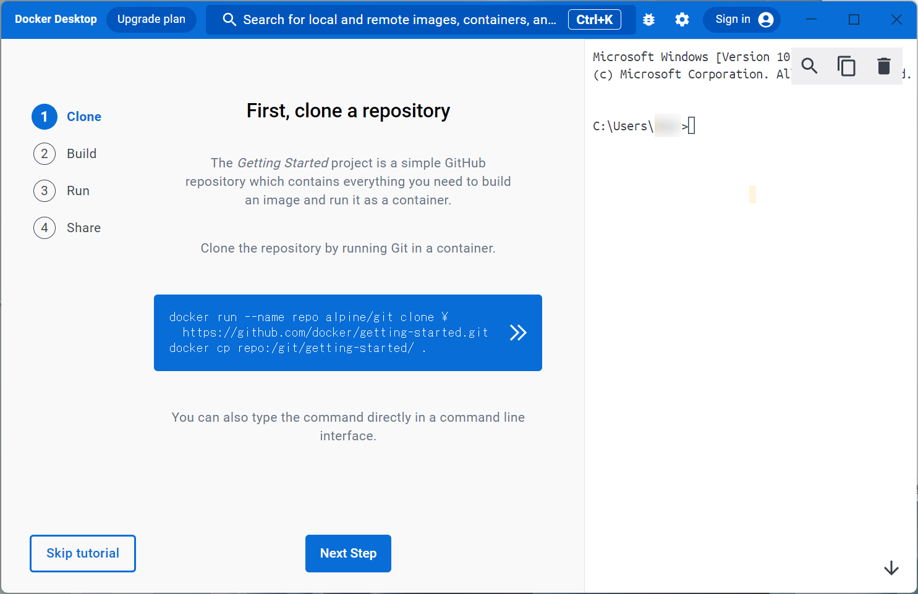Click the 'First, clone a repository' heading
Image resolution: width=918 pixels, height=594 pixels.
[x=348, y=111]
